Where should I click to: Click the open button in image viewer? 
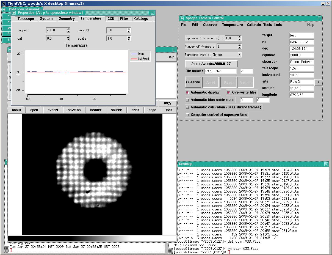coord(34,110)
